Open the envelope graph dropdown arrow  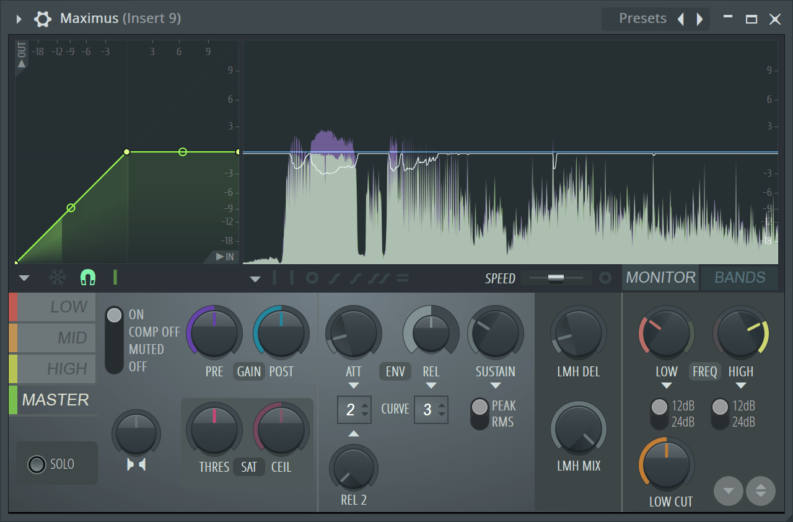[24, 278]
